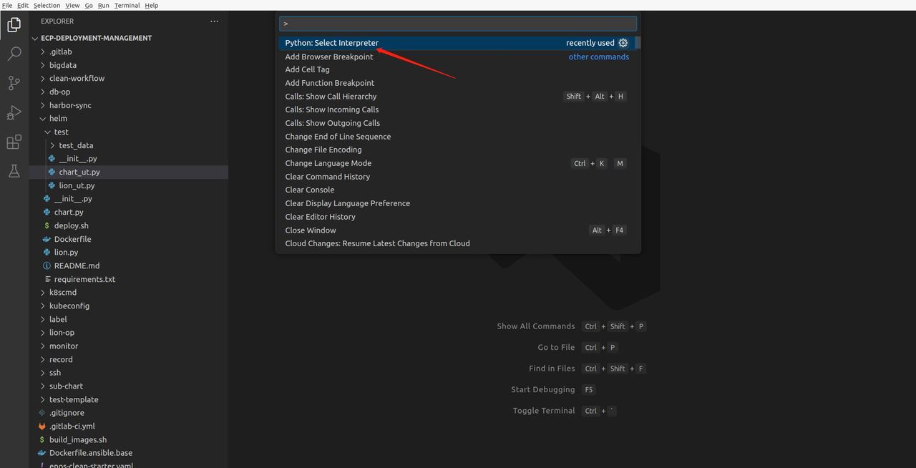Click the lion.py Python file icon

[x=47, y=252]
